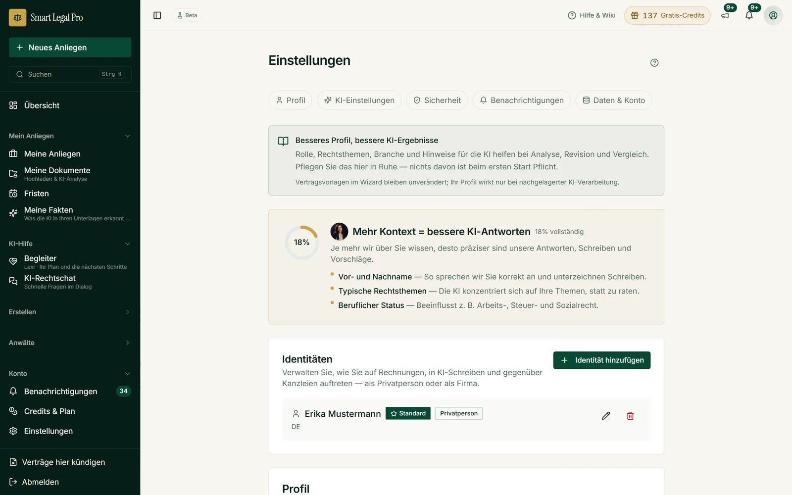
Task: Go to Fristen in the sidebar
Action: [x=70, y=194]
